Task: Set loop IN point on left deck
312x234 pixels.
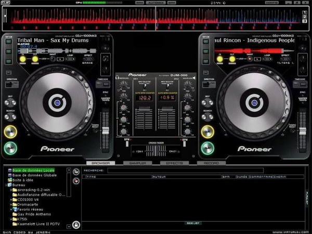Action: tap(23, 59)
